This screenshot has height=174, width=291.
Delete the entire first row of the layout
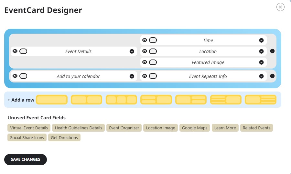coord(272,51)
